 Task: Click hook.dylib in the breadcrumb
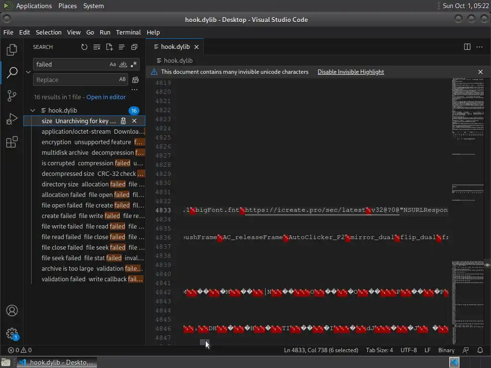(178, 61)
